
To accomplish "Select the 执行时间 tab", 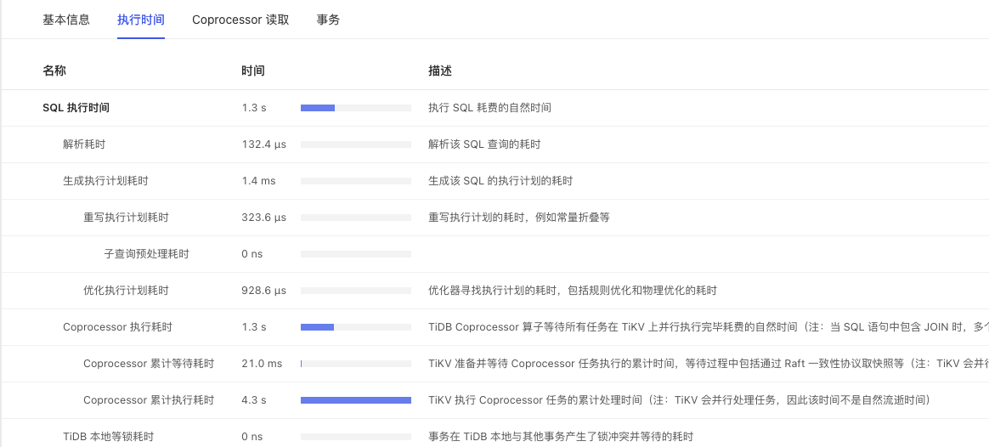I will 141,20.
